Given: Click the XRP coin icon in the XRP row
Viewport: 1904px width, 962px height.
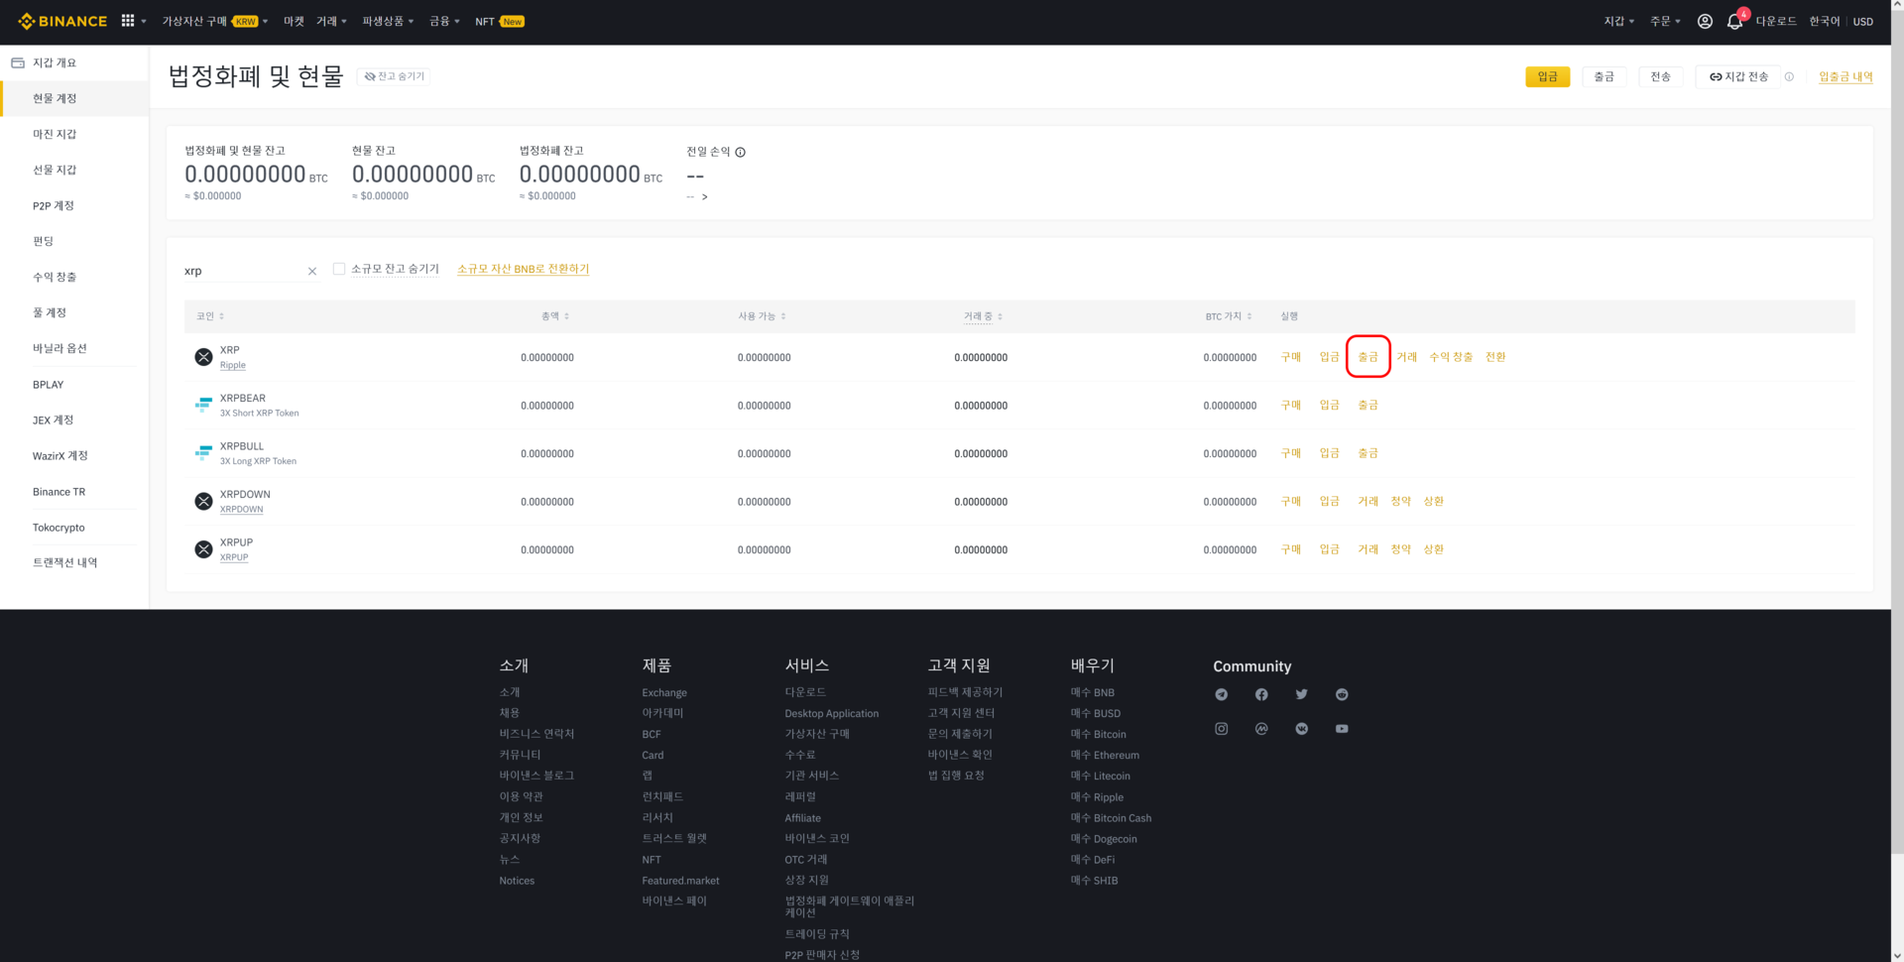Looking at the screenshot, I should [203, 357].
